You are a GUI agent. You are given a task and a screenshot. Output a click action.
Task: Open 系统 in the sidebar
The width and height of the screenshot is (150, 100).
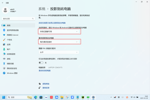[x=18, y=25]
